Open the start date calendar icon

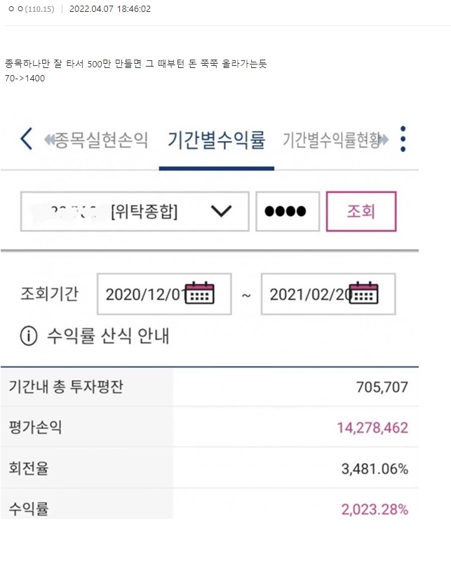(x=202, y=292)
